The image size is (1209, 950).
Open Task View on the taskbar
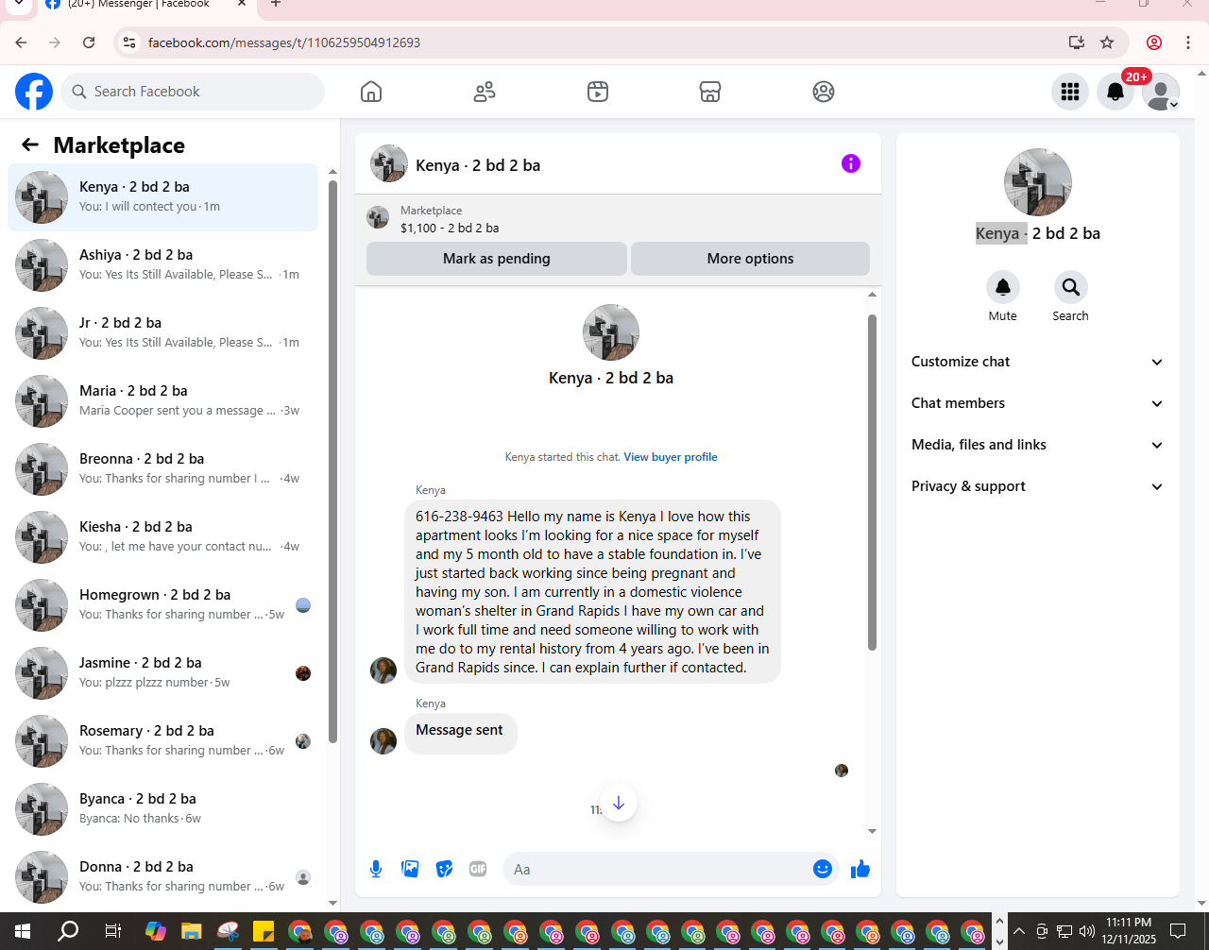point(112,931)
